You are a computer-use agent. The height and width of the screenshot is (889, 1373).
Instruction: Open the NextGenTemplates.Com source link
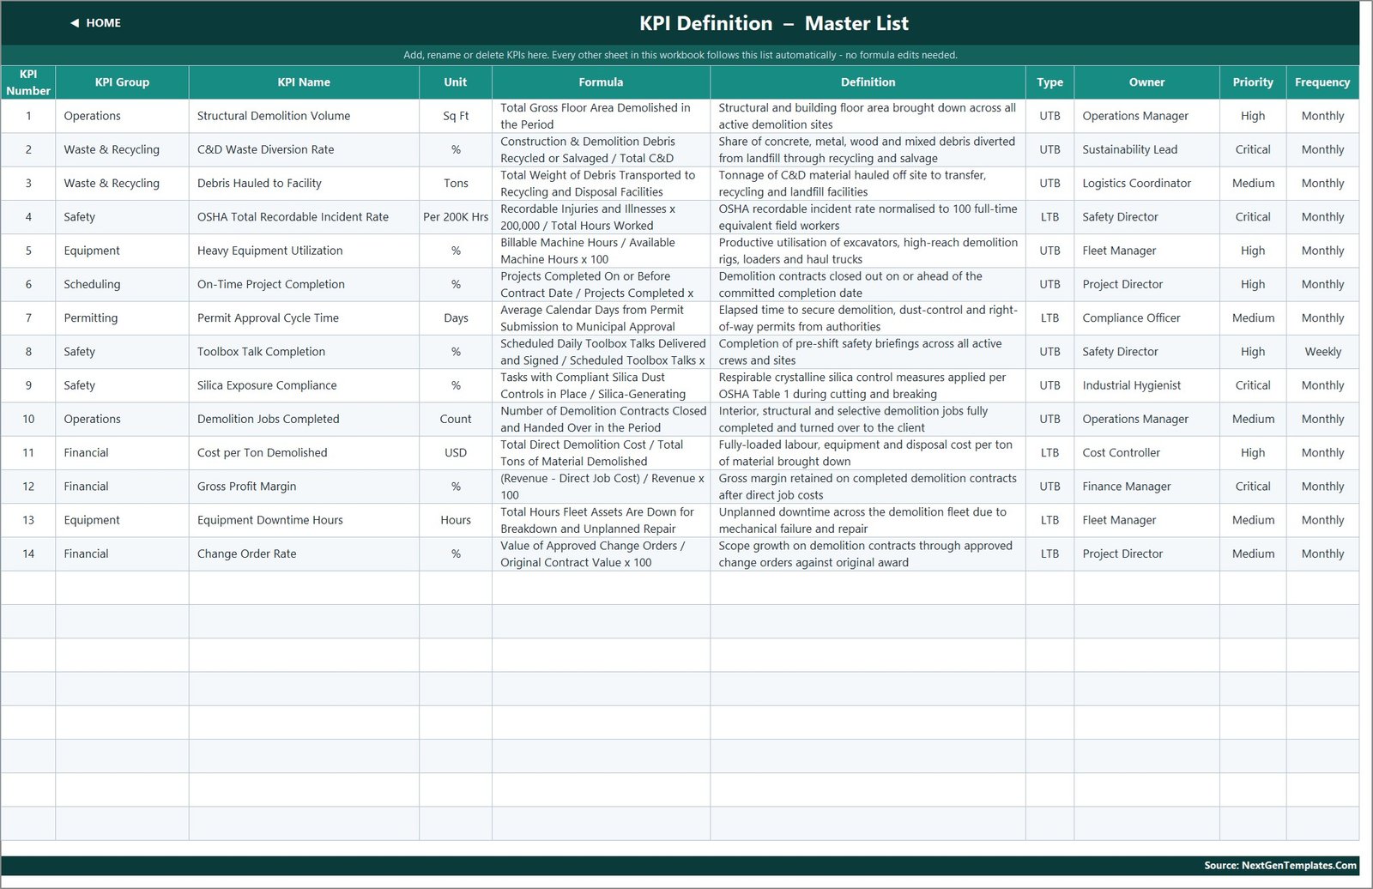click(1279, 865)
